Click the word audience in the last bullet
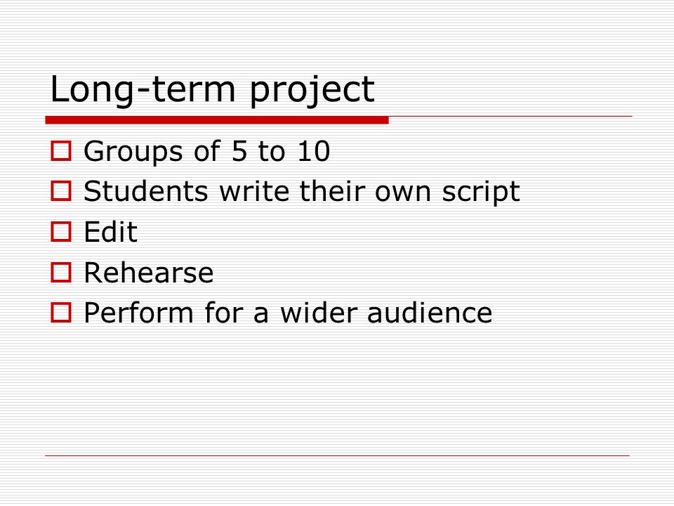674x506 pixels. coord(430,312)
